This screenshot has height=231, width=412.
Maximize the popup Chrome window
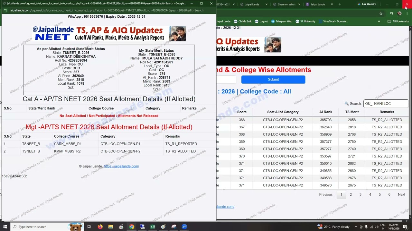[201, 4]
